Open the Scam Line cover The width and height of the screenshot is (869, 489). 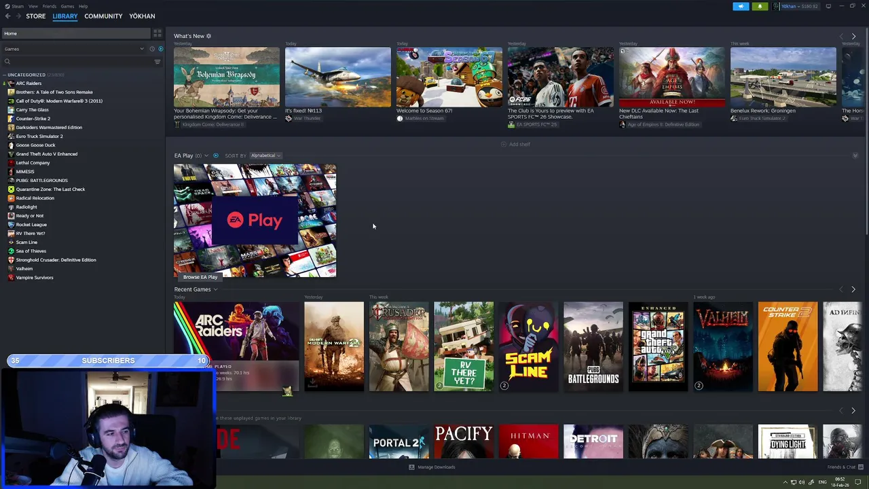(528, 346)
